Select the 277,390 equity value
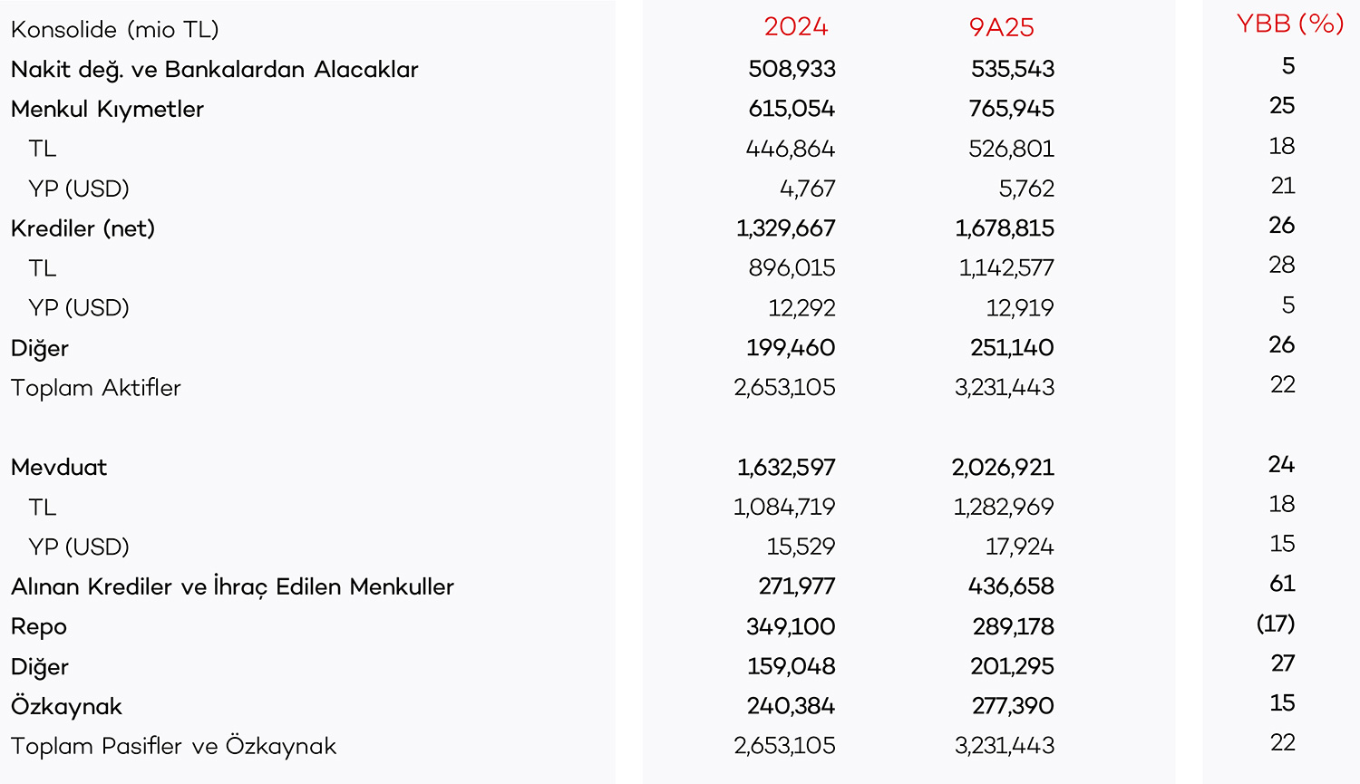Image resolution: width=1360 pixels, height=784 pixels. pyautogui.click(x=1012, y=707)
